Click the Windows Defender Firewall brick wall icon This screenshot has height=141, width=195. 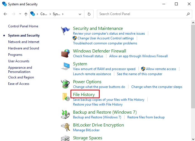65,53
